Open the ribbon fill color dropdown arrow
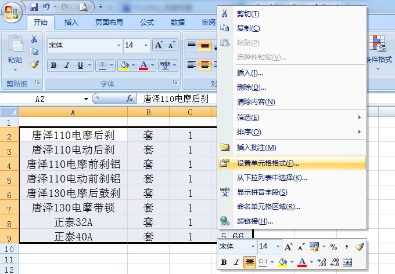The image size is (395, 274). (x=133, y=66)
